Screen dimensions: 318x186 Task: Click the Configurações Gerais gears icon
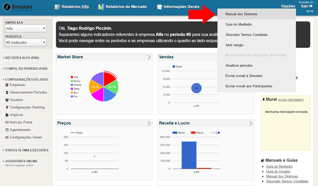(x=7, y=137)
